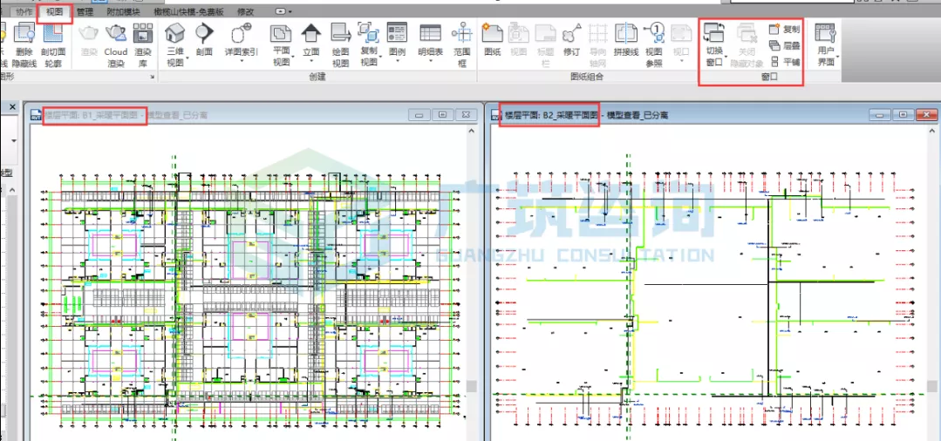Click 复制 in the 窗口 panel
Viewport: 941px width, 441px height.
click(x=784, y=29)
